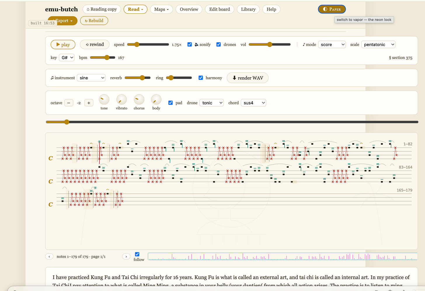
Task: Open the Help page
Action: tap(271, 9)
